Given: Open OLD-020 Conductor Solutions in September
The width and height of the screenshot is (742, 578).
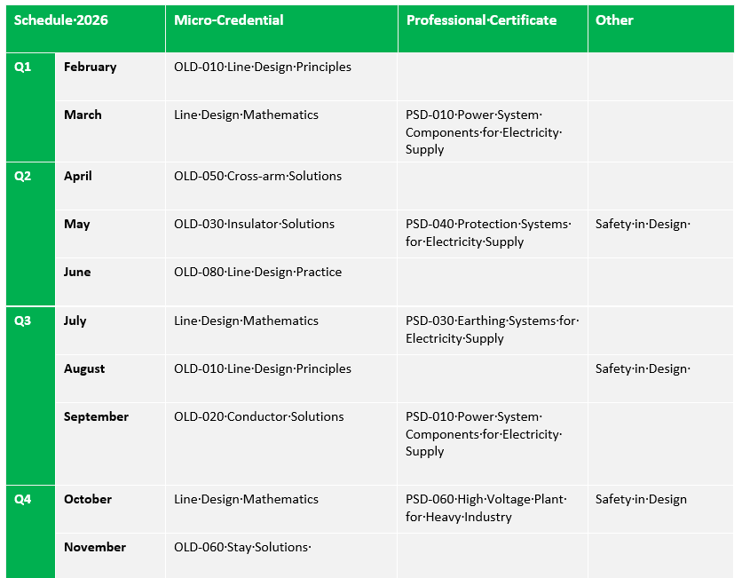Looking at the screenshot, I should point(258,417).
